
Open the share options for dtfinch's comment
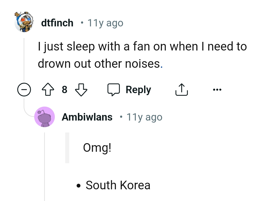[x=181, y=89]
